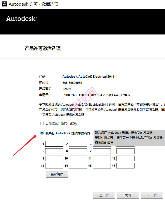Click activation code field 1
The height and width of the screenshot is (201, 165).
point(54,144)
